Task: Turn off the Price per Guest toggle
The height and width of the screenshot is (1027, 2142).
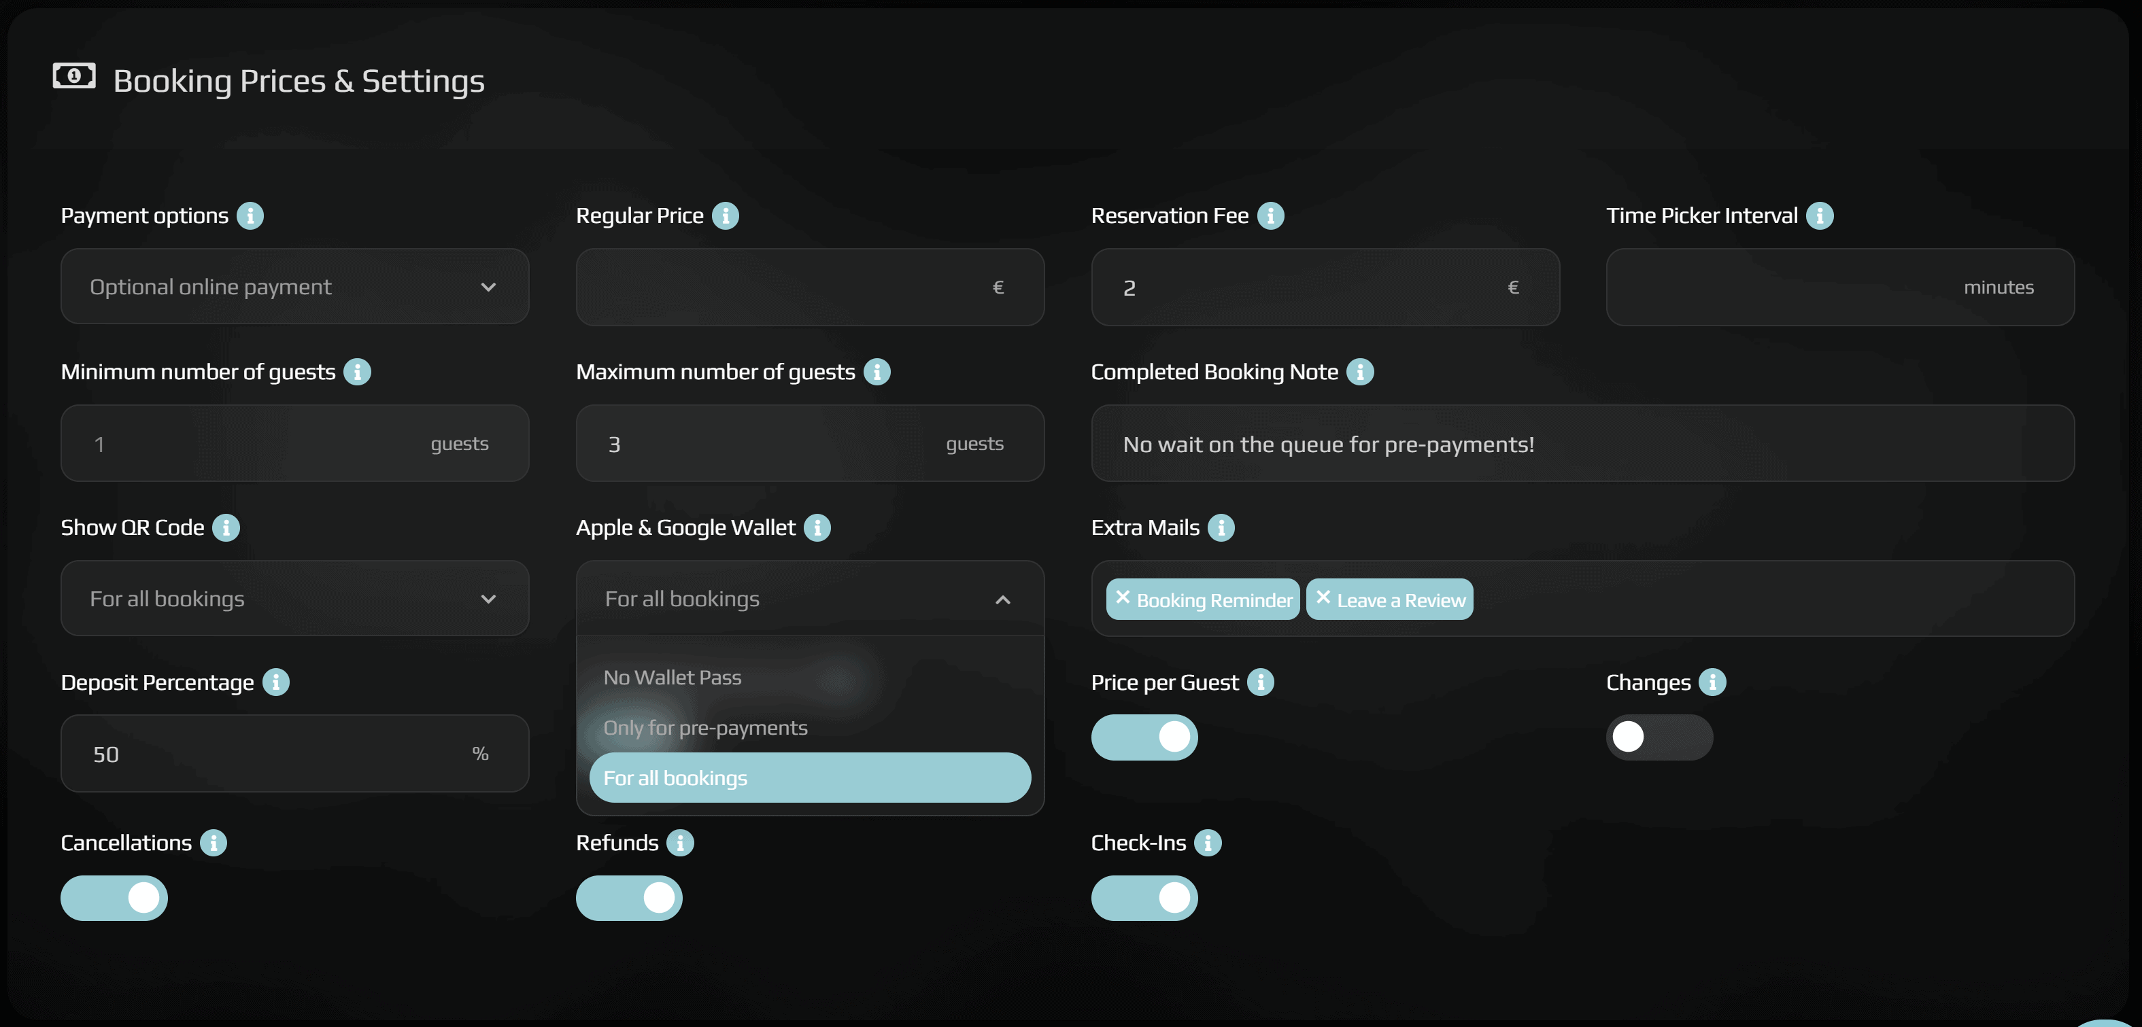Action: click(1144, 737)
